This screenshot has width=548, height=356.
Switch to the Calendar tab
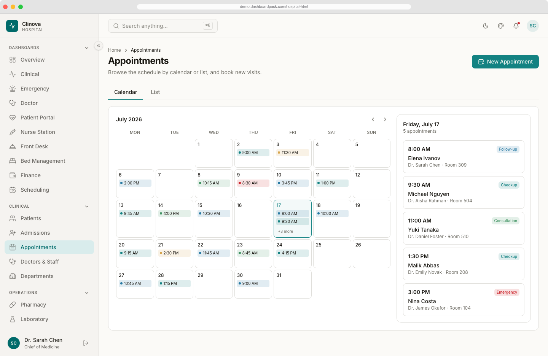point(126,92)
